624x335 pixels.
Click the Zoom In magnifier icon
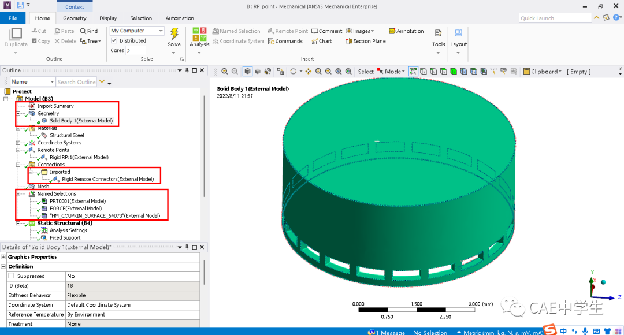(318, 71)
